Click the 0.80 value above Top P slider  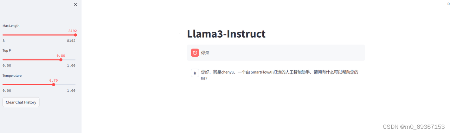coord(61,56)
